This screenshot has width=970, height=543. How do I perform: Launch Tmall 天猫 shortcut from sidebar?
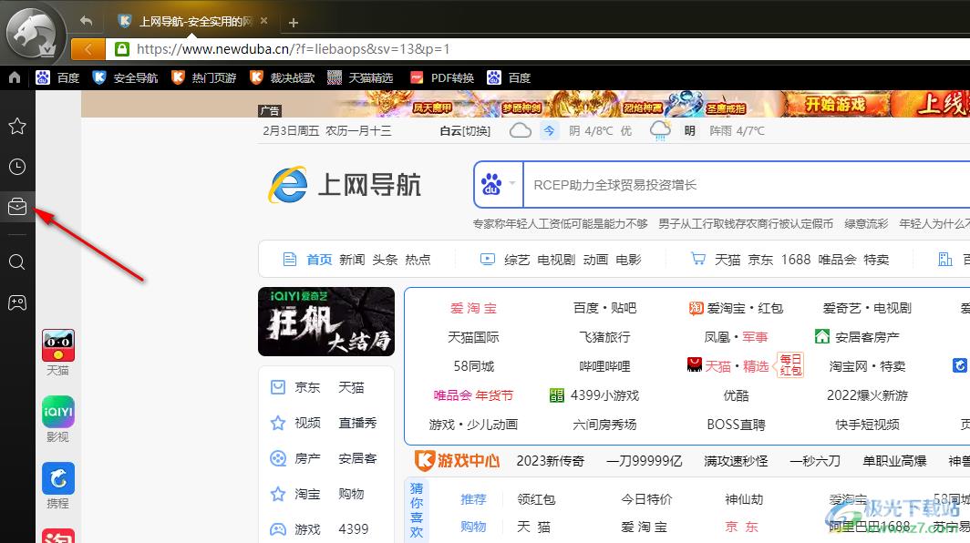tap(57, 344)
